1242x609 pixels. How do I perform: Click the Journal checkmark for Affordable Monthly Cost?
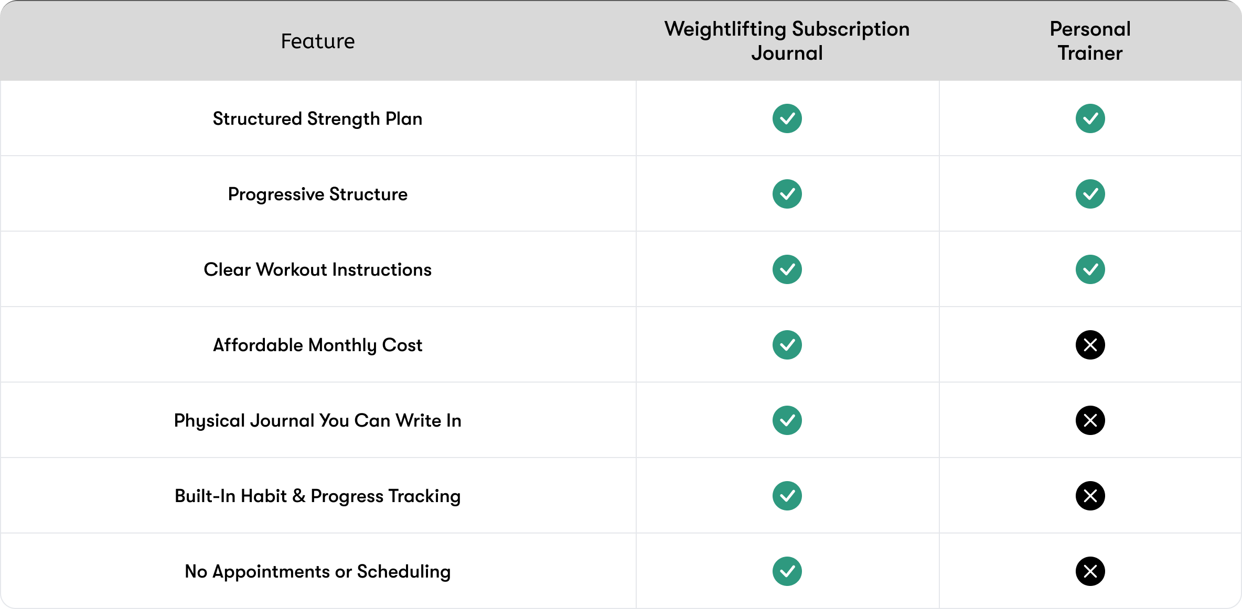tap(787, 345)
